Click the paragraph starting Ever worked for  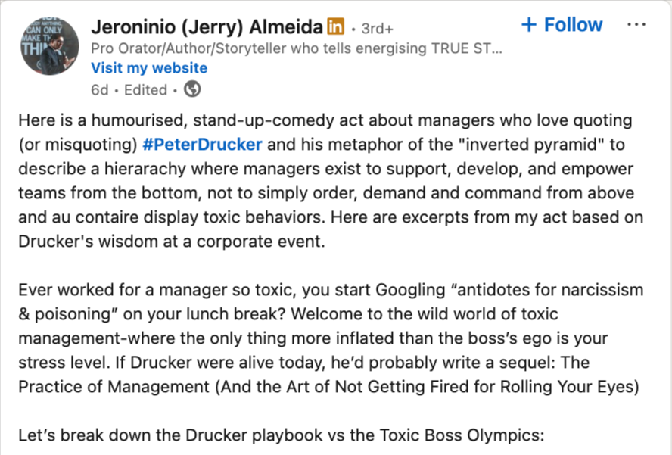coord(331,338)
